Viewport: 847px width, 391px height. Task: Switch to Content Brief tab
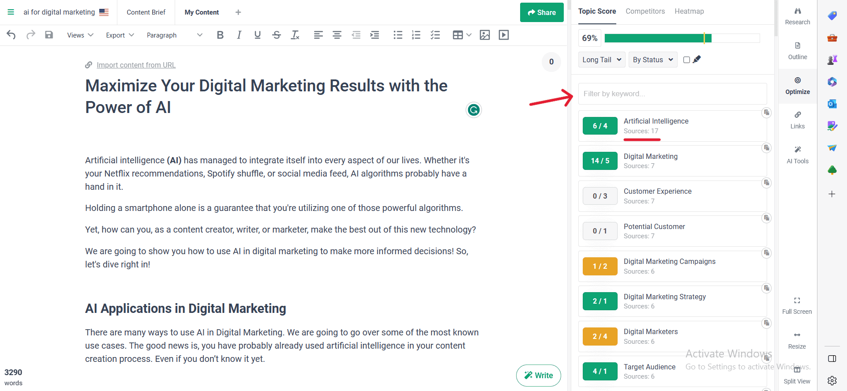click(146, 12)
